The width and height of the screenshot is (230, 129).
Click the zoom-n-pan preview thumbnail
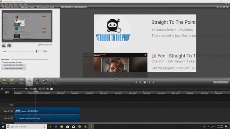(x=27, y=26)
